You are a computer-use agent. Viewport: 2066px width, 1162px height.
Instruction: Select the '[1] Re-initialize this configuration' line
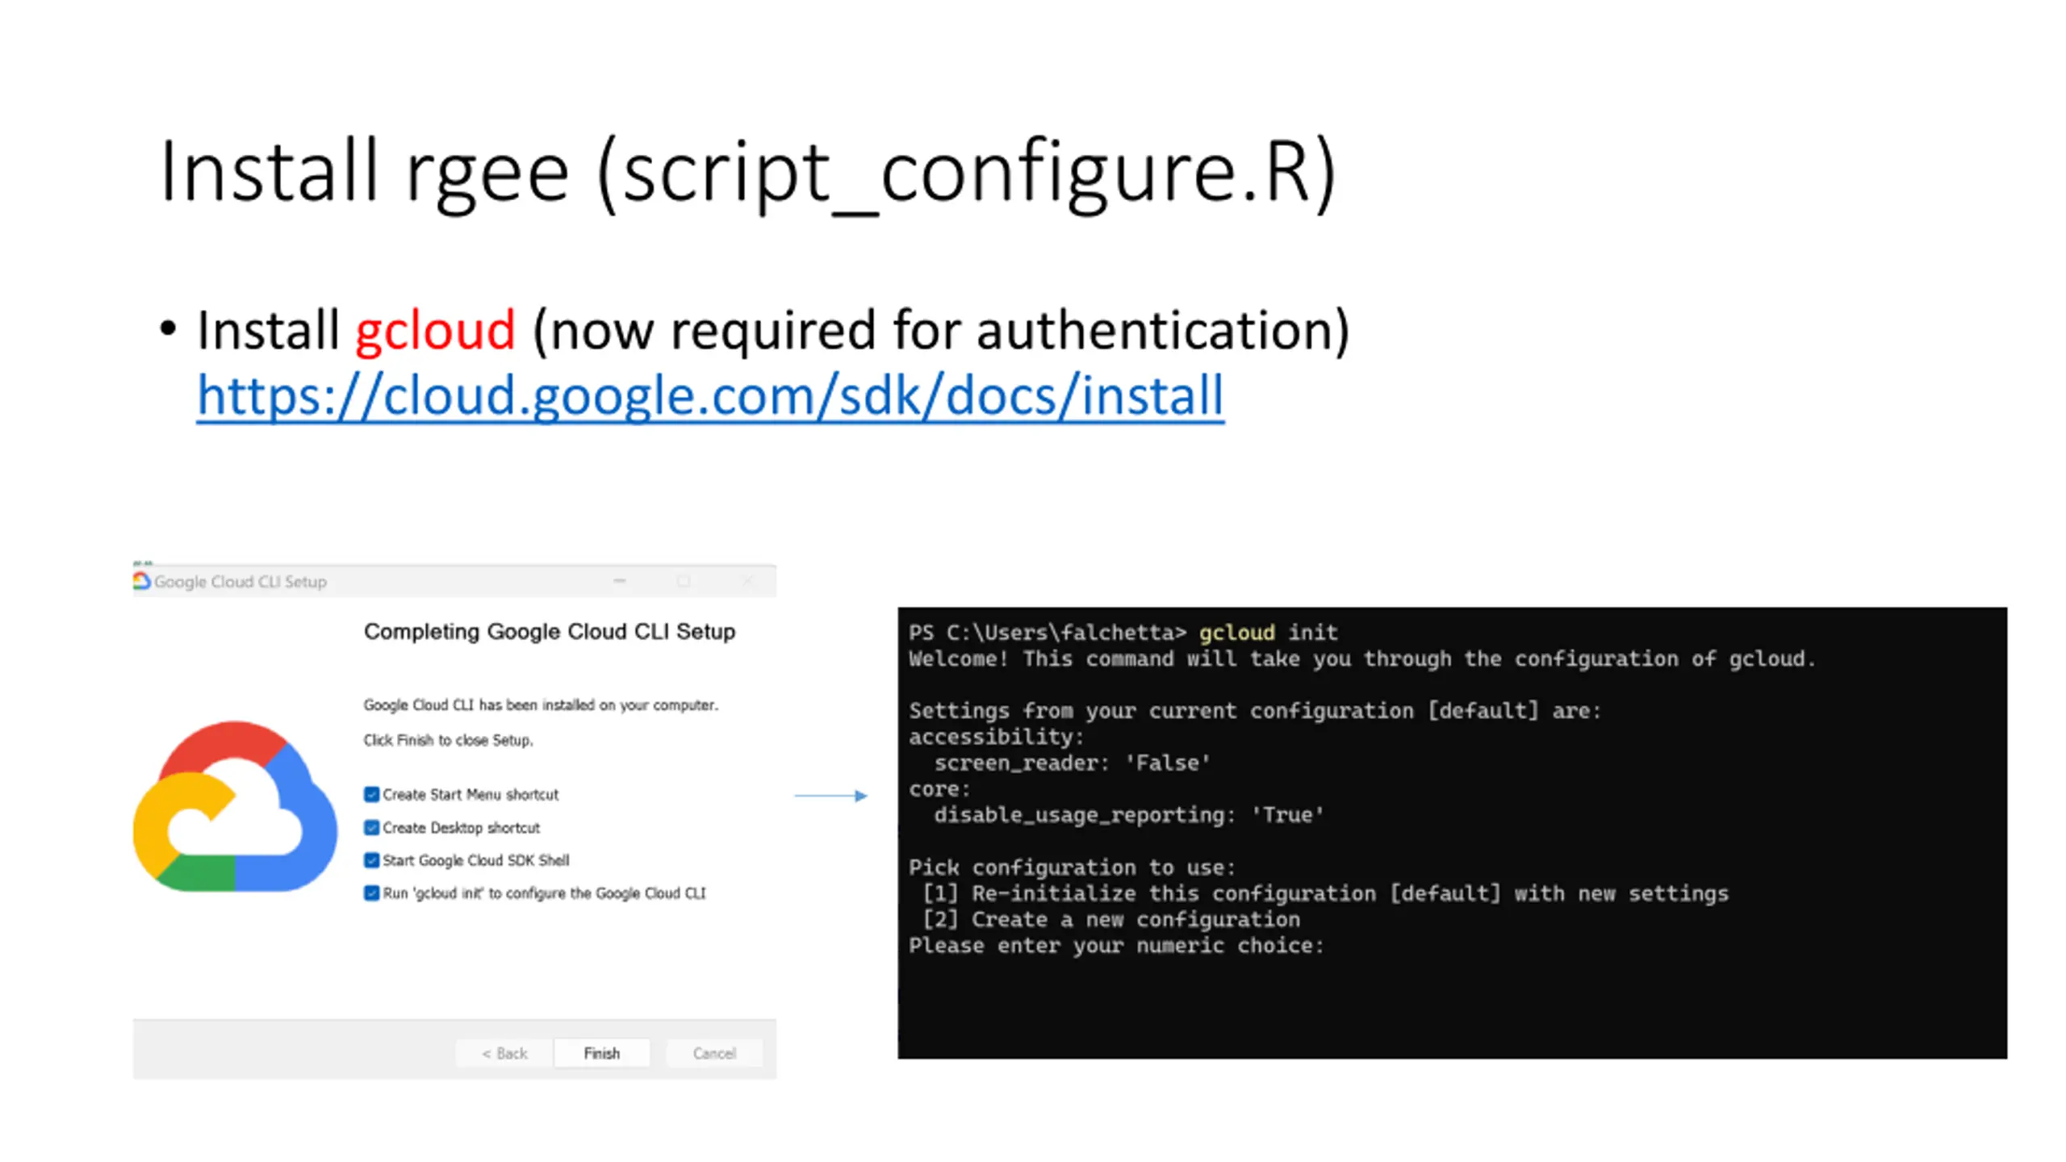[x=1324, y=893]
